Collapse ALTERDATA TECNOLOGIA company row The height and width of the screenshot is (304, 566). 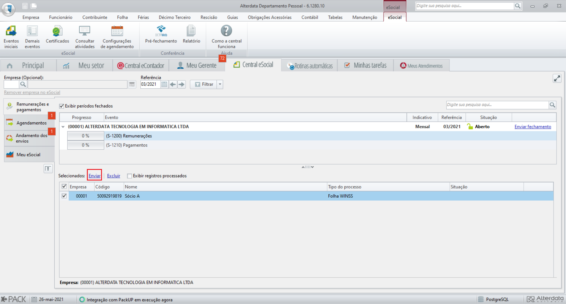(x=63, y=126)
